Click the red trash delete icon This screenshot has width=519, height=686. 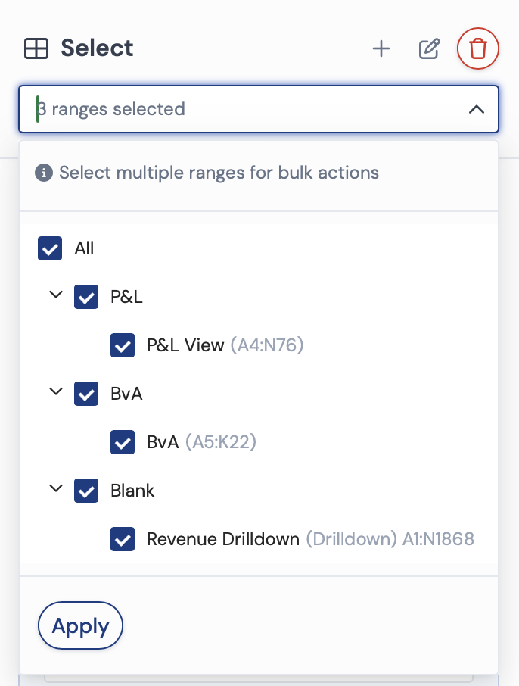tap(478, 48)
